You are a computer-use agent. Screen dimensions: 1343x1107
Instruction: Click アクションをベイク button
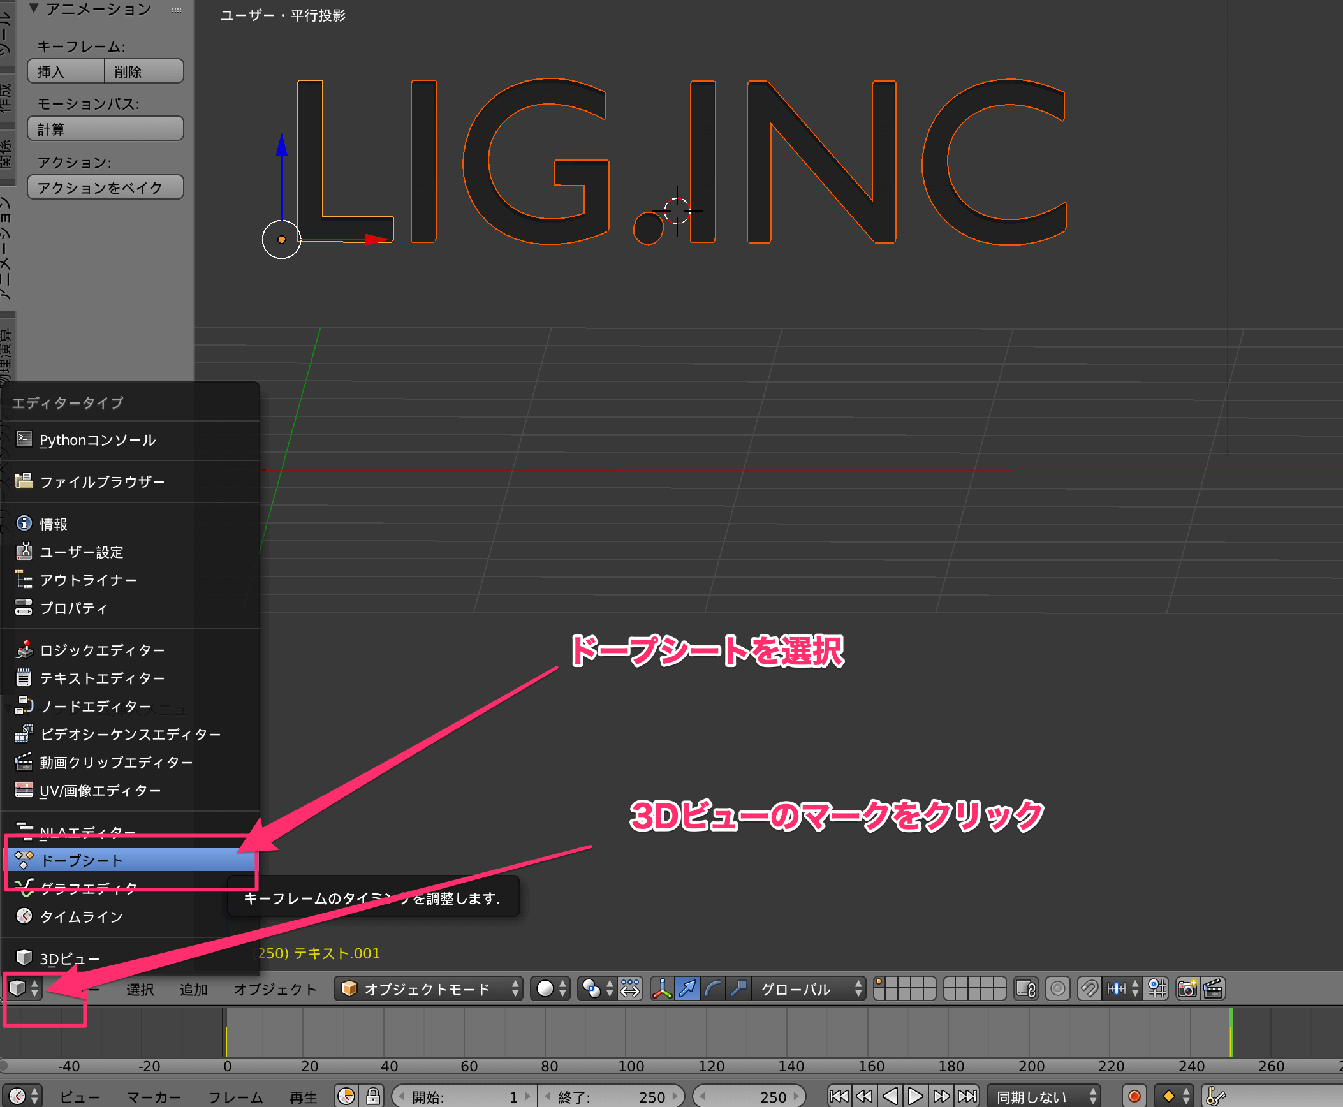106,187
